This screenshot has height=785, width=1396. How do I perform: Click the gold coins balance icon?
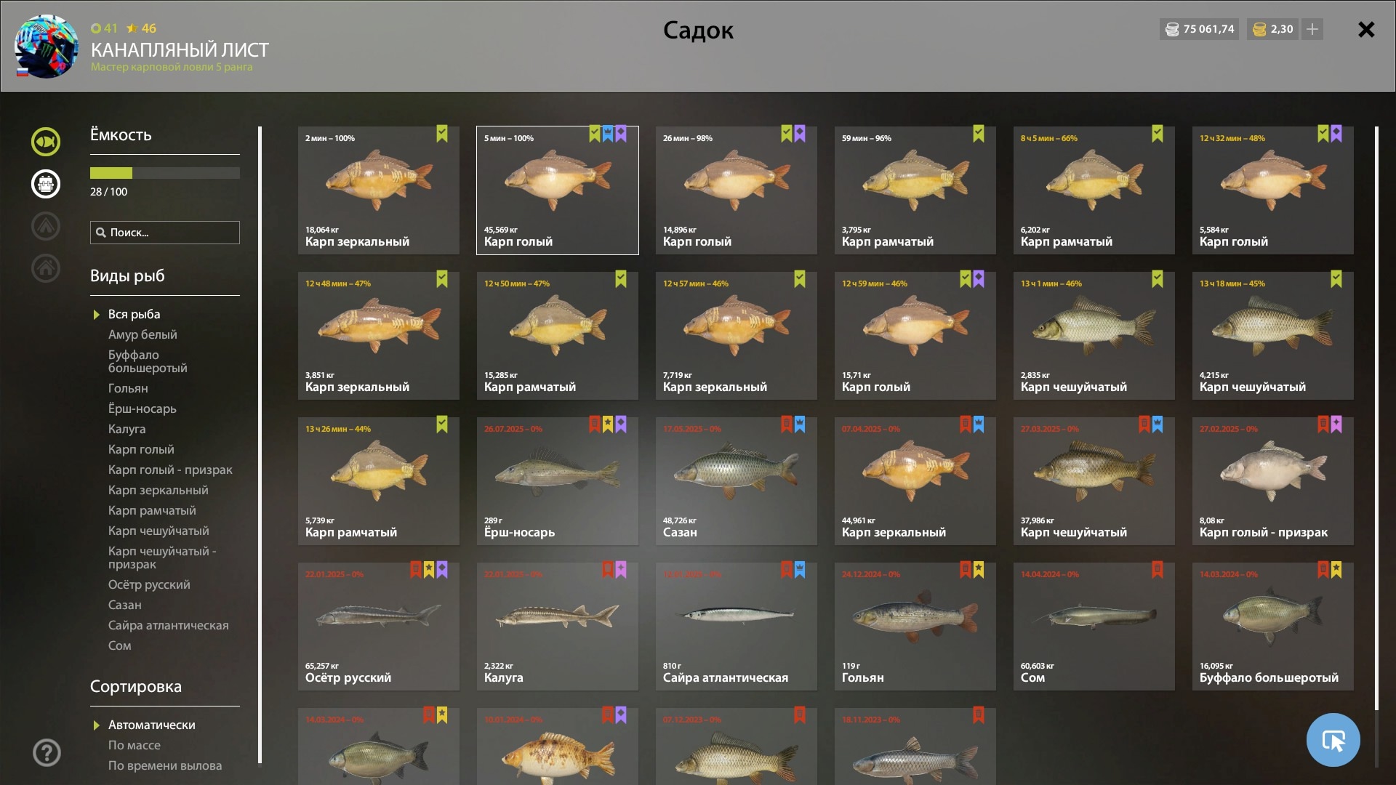[x=1259, y=29]
